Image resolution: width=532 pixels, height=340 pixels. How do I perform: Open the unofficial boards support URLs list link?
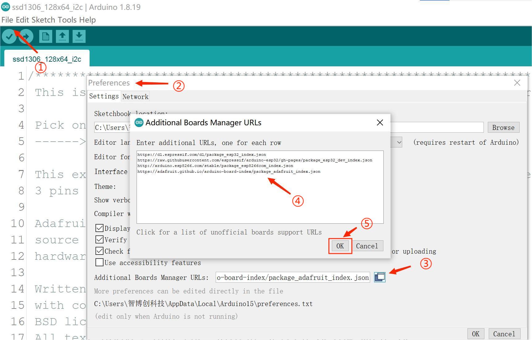(229, 232)
